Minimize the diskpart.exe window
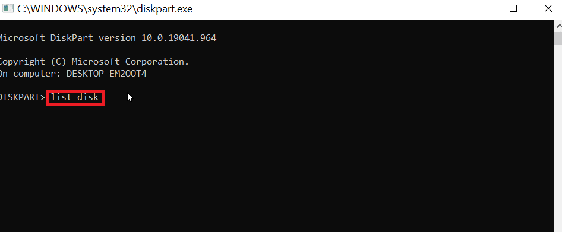This screenshot has height=232, width=562. [x=478, y=9]
